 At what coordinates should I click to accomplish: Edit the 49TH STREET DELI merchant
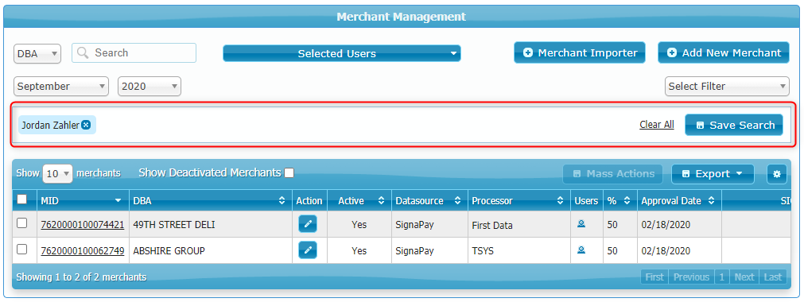click(308, 224)
